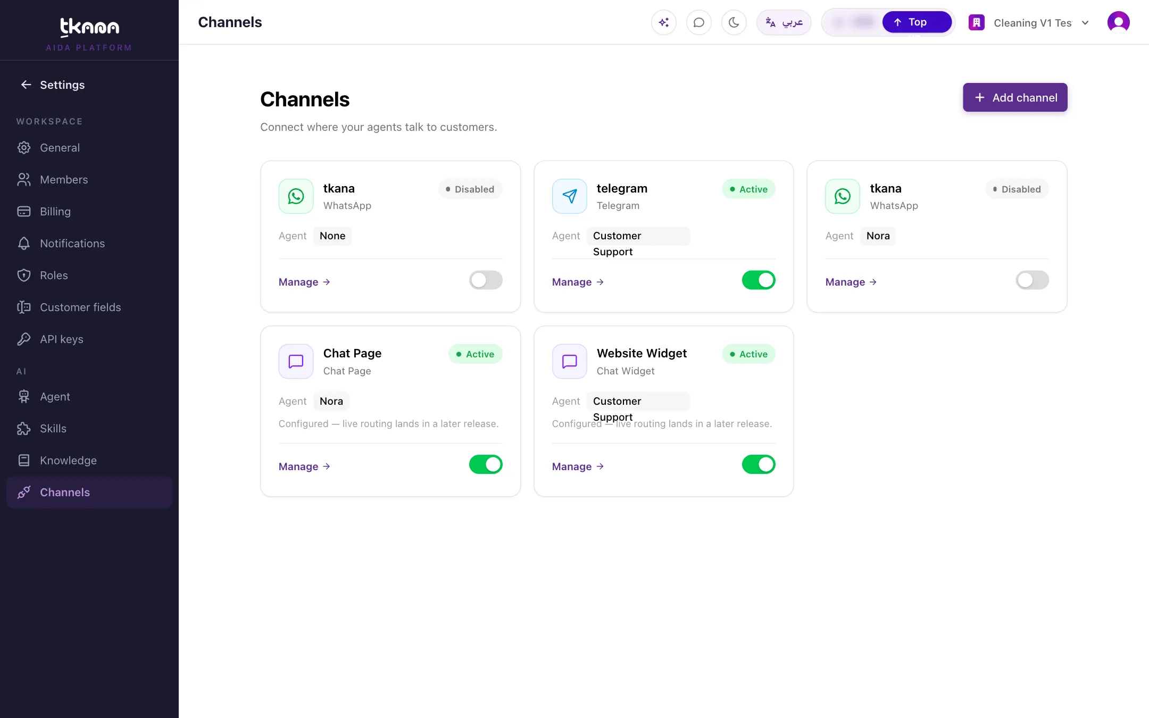Open the chat bubble icon in header
Viewport: 1149px width, 718px height.
[x=698, y=22]
